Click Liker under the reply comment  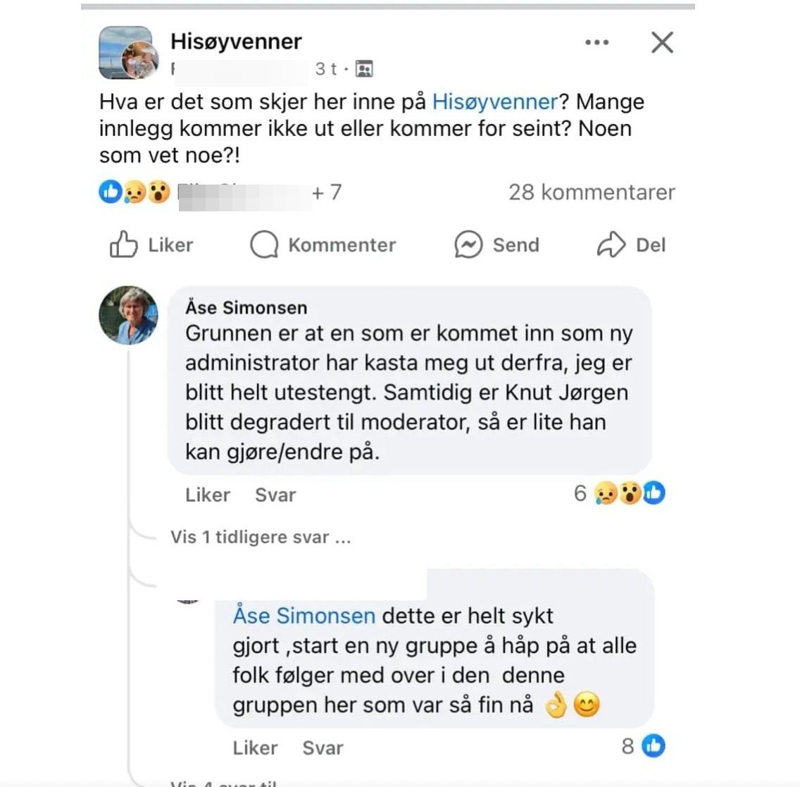[255, 748]
